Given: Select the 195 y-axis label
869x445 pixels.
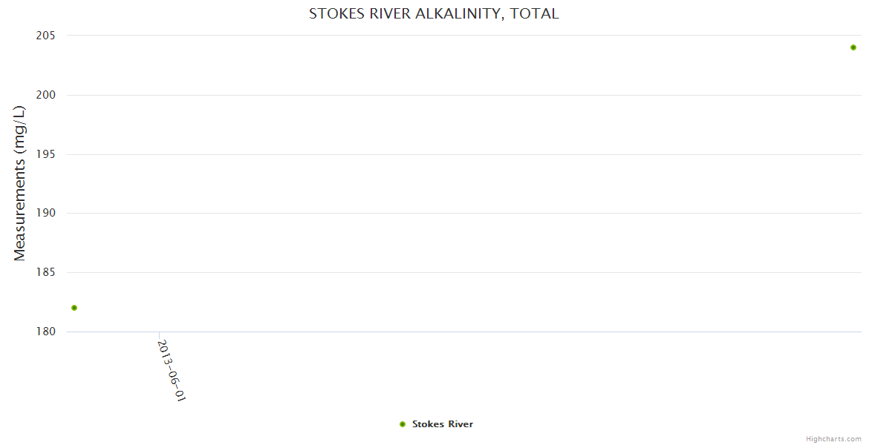Looking at the screenshot, I should pos(52,154).
